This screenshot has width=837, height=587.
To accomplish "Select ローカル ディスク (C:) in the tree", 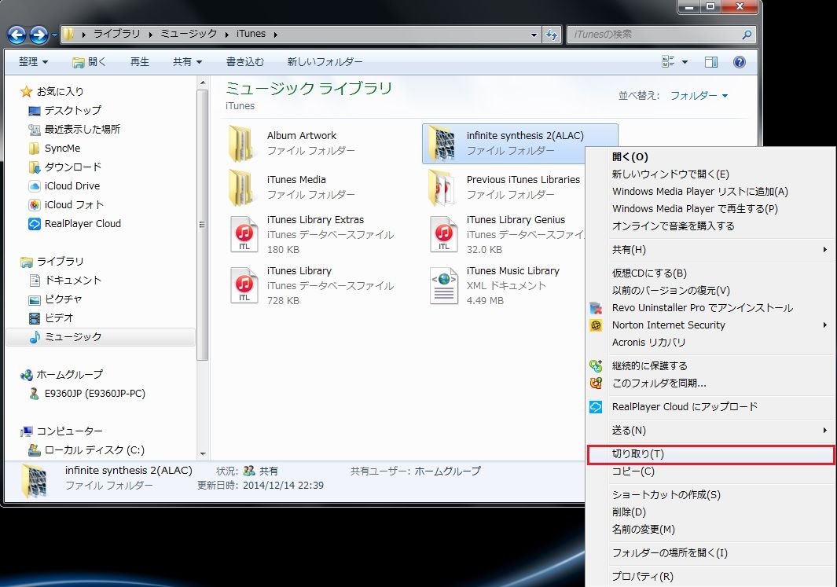I will point(94,450).
